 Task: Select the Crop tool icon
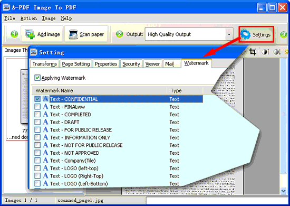253,52
